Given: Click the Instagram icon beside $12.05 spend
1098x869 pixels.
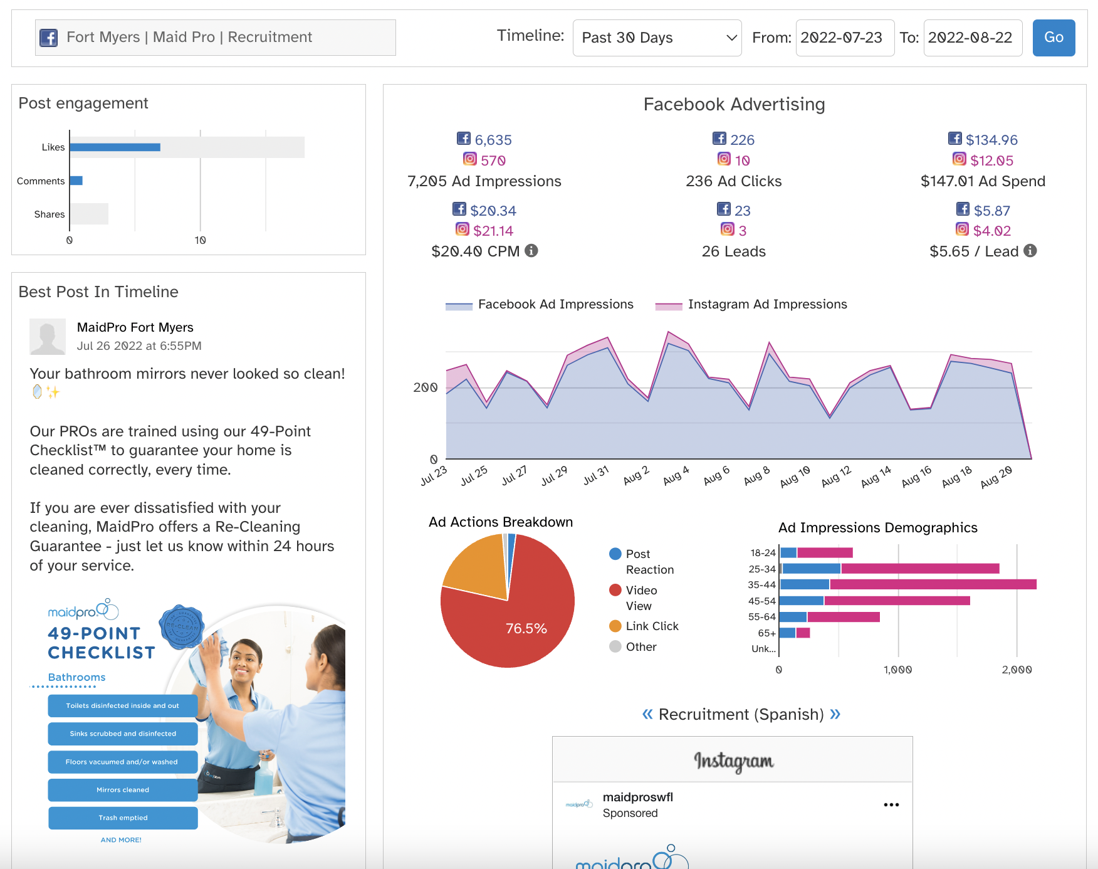Looking at the screenshot, I should coord(959,159).
